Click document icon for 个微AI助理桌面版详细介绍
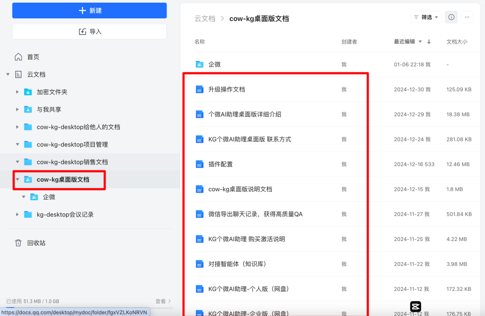Screen dimensions: 485x316 point(199,114)
